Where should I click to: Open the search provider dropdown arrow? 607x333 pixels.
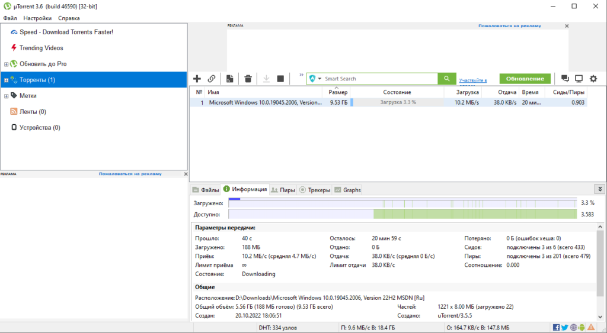tap(320, 79)
